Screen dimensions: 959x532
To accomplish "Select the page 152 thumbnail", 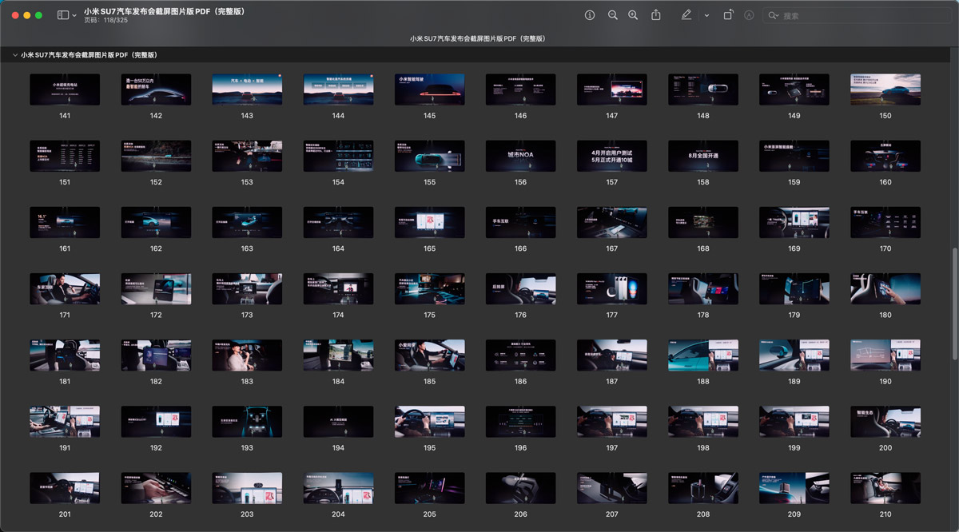I will pos(156,156).
